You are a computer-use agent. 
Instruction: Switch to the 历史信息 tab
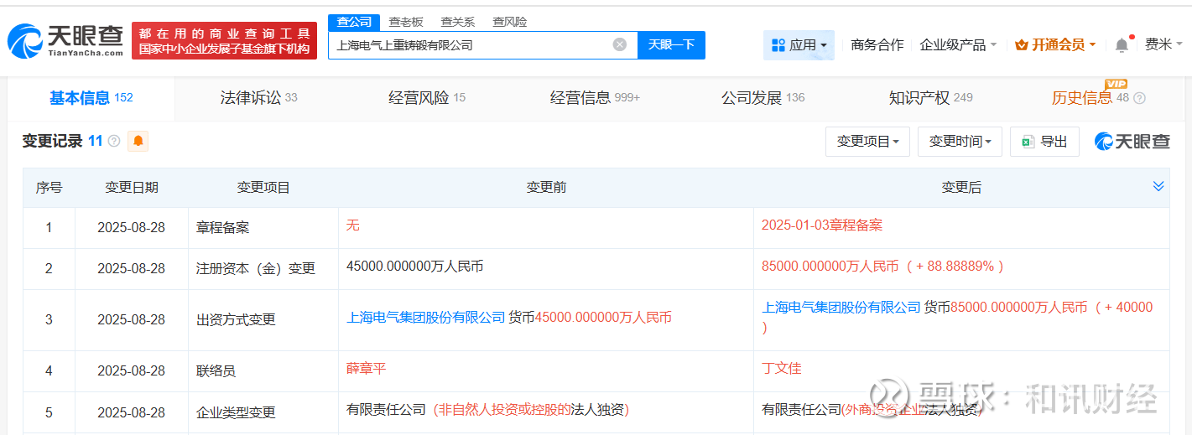tap(1090, 98)
